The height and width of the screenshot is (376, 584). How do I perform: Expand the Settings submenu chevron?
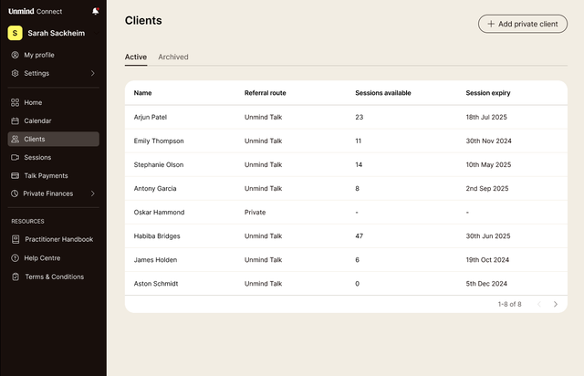click(x=92, y=73)
